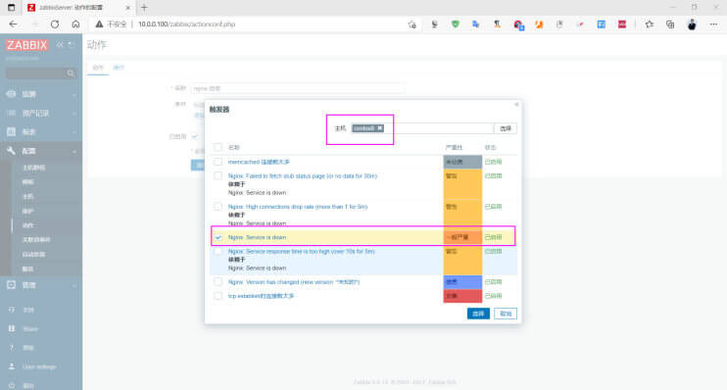Open the 'Nginx: Service is down' trigger link
The height and width of the screenshot is (390, 727).
click(257, 237)
